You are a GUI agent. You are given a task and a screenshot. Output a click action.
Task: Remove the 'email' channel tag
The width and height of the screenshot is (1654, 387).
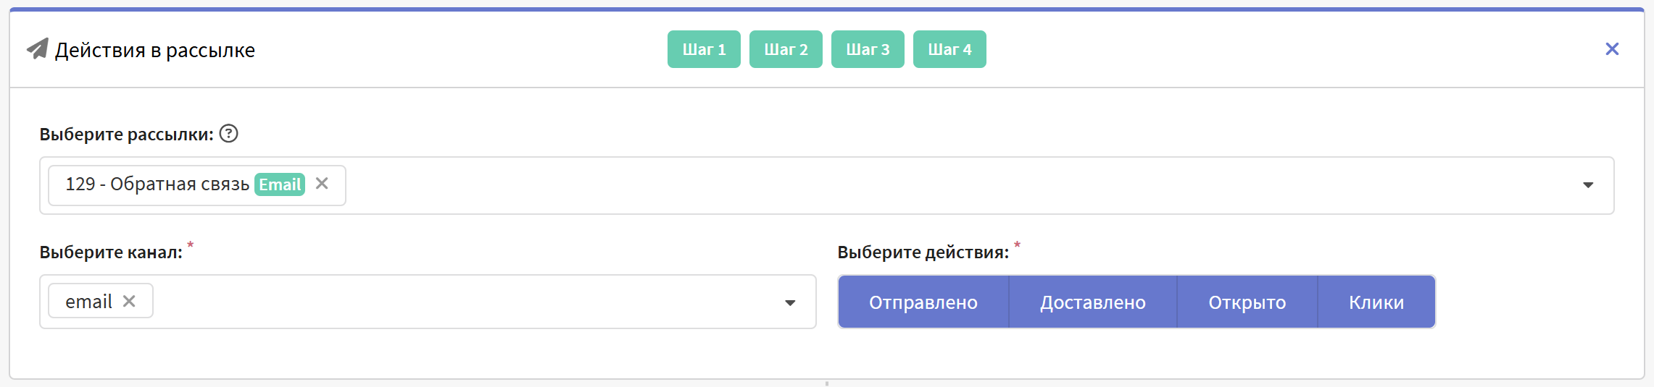pos(130,302)
